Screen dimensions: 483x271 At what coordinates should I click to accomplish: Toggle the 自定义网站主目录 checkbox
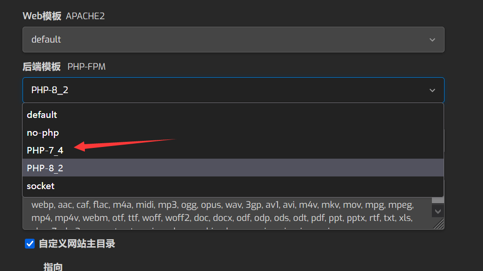click(x=30, y=243)
